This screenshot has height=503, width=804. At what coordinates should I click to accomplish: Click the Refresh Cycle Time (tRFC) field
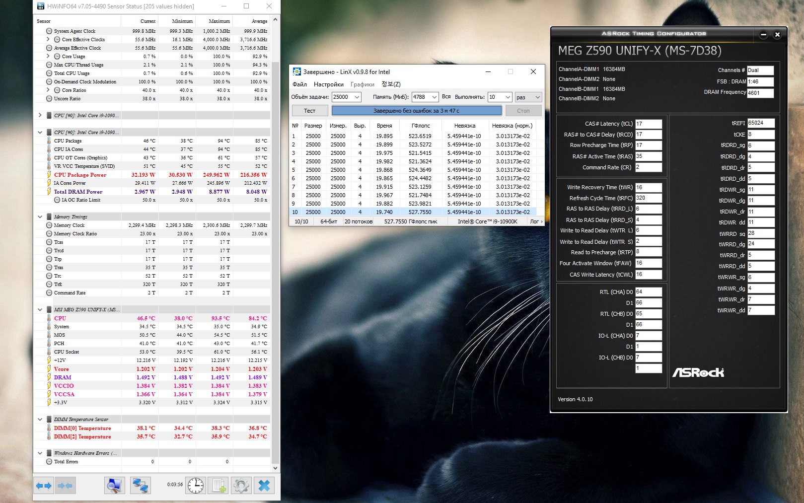(x=649, y=198)
